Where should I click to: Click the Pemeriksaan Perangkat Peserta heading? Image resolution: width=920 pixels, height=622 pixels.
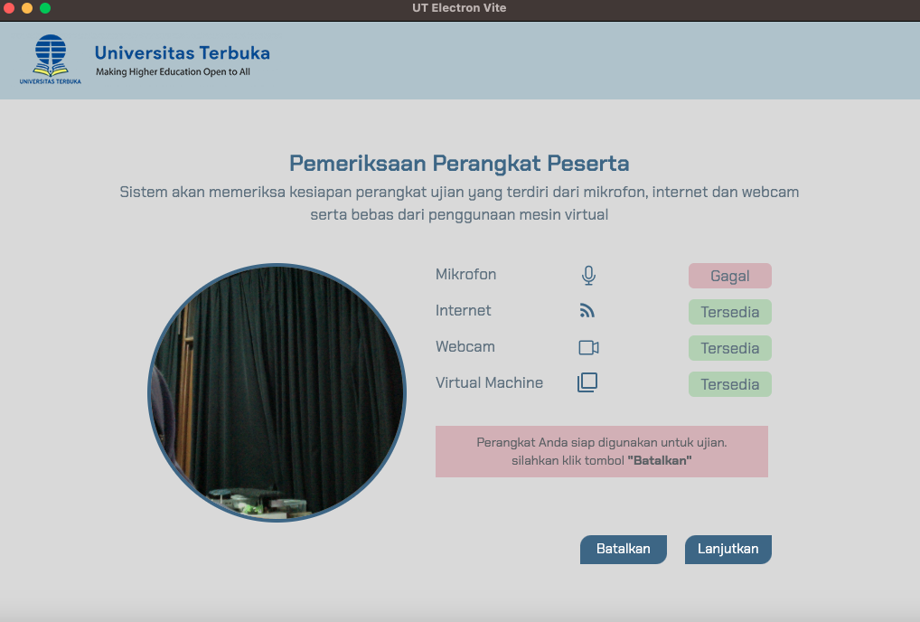[459, 164]
